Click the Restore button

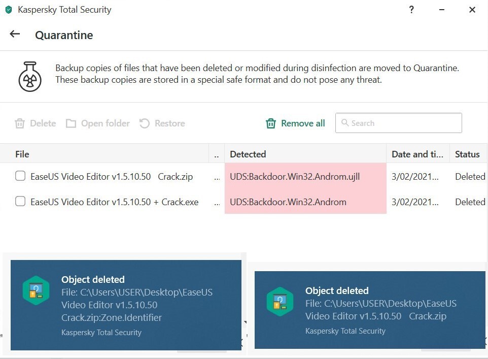pos(169,123)
